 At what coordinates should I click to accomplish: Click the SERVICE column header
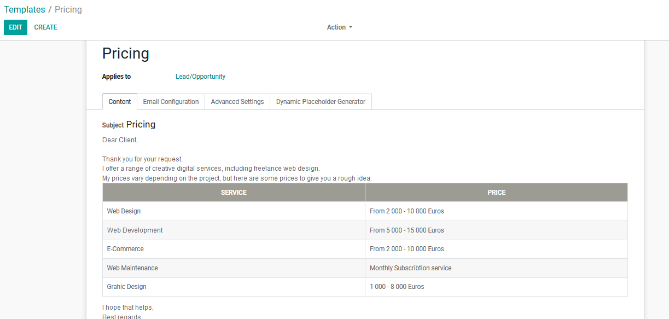coord(234,193)
